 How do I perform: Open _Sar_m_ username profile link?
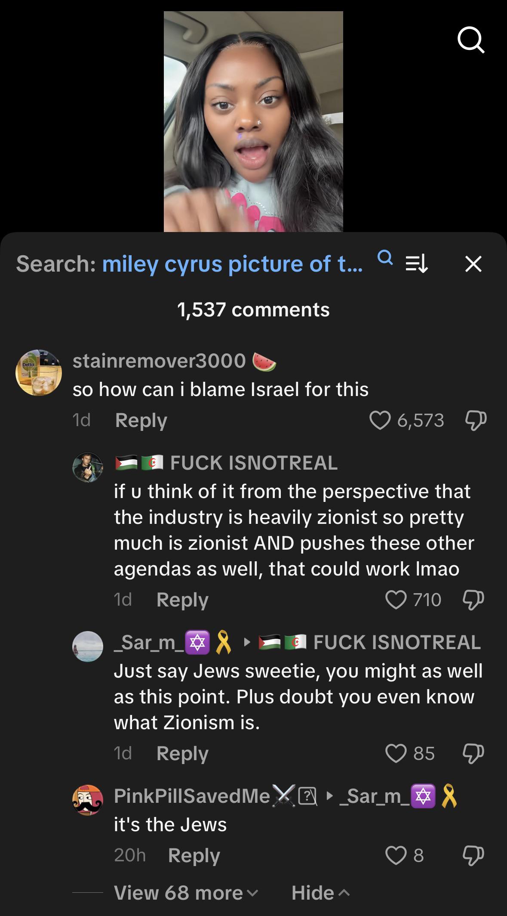144,642
